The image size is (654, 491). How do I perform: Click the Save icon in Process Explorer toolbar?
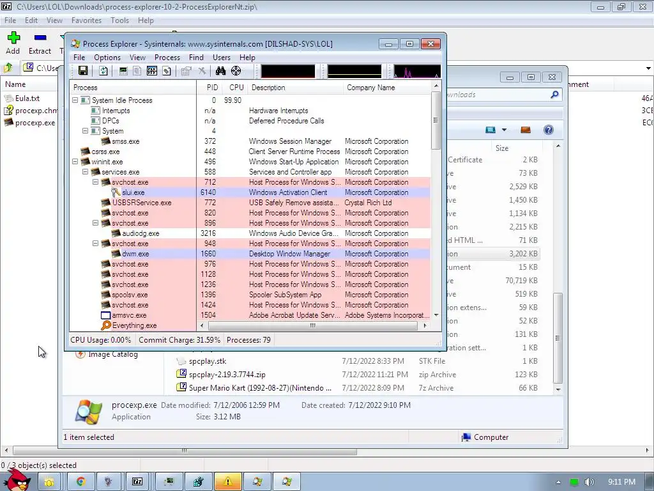point(83,70)
